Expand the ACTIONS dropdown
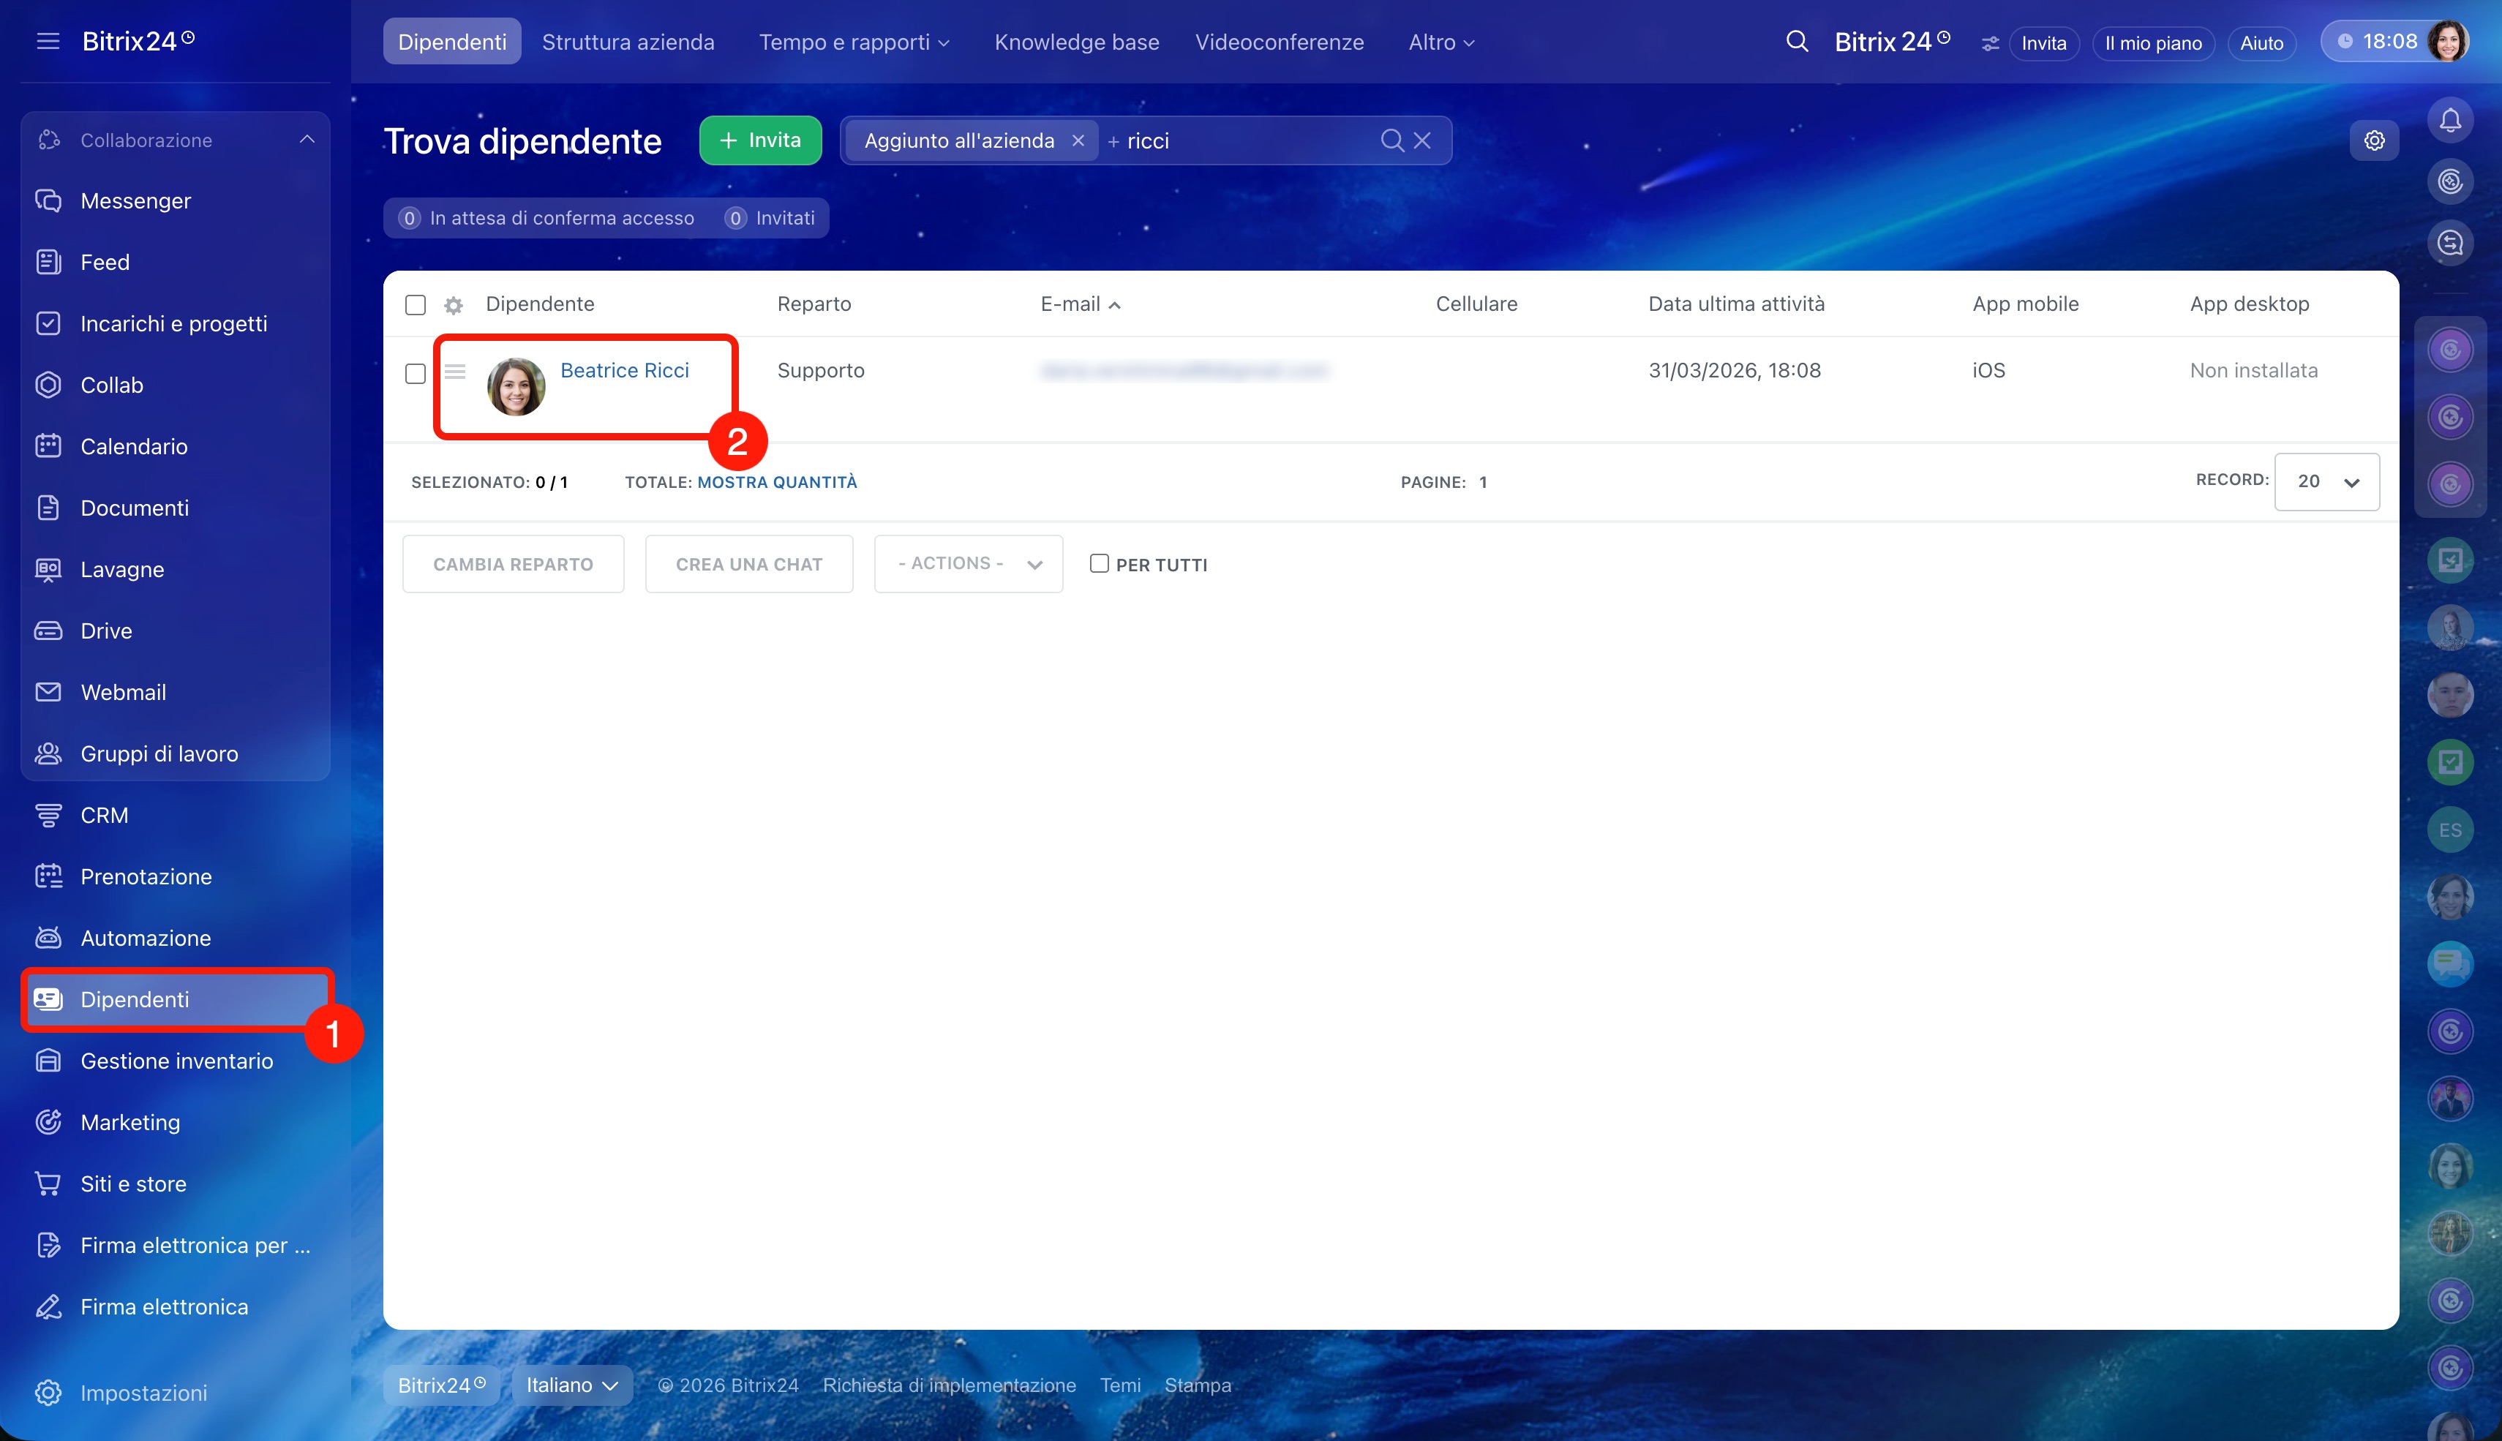 (x=968, y=564)
